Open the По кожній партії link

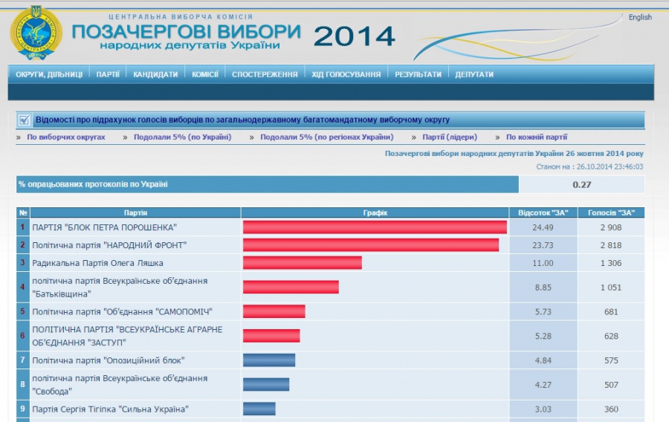536,137
